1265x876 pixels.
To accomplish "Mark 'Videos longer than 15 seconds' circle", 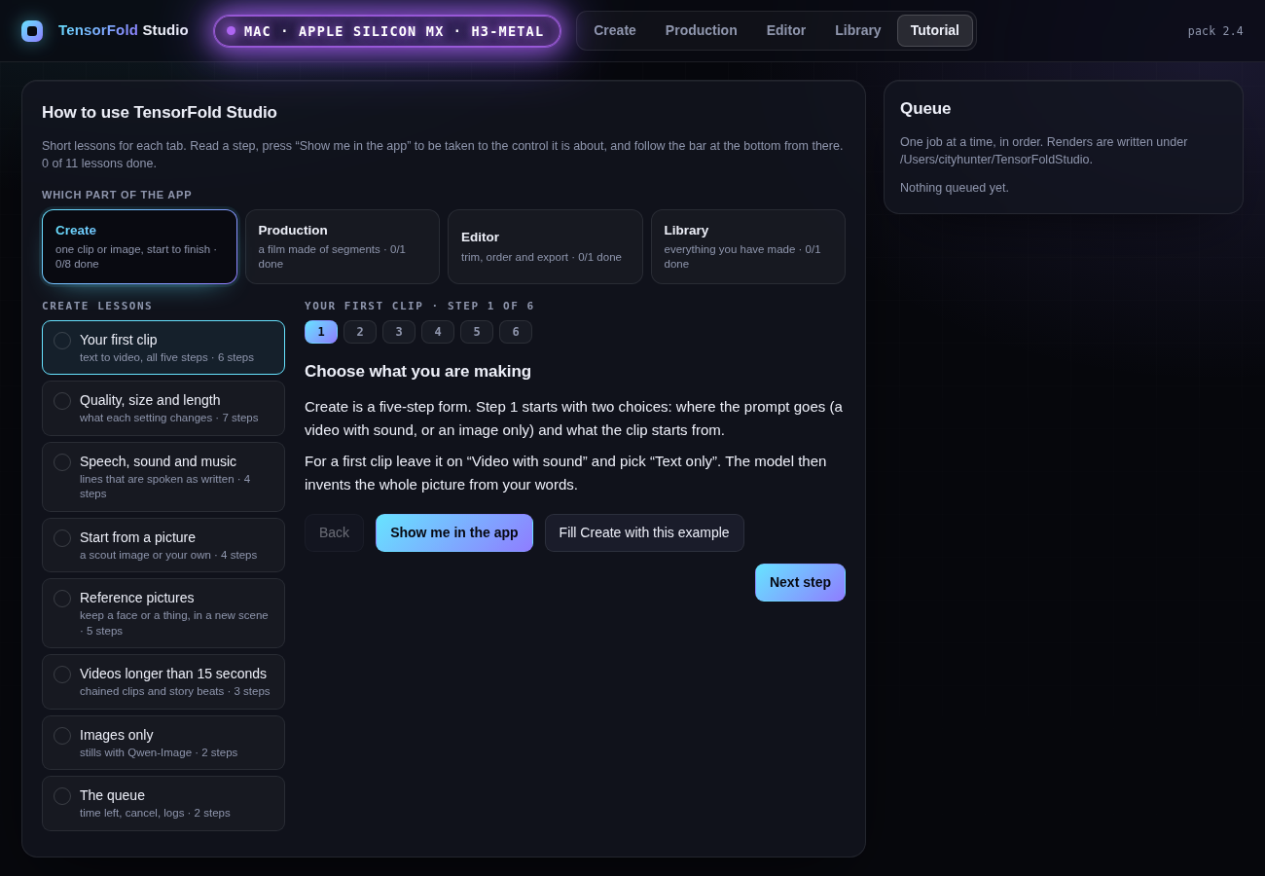I will point(62,675).
